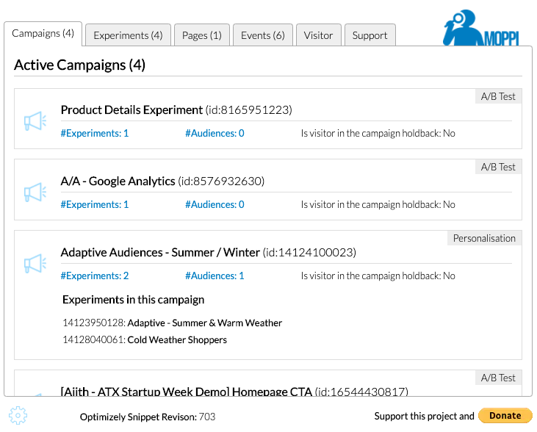Expand #Audiences: 1 under Adaptive Audiences
Screen dimensions: 537x432
point(215,276)
